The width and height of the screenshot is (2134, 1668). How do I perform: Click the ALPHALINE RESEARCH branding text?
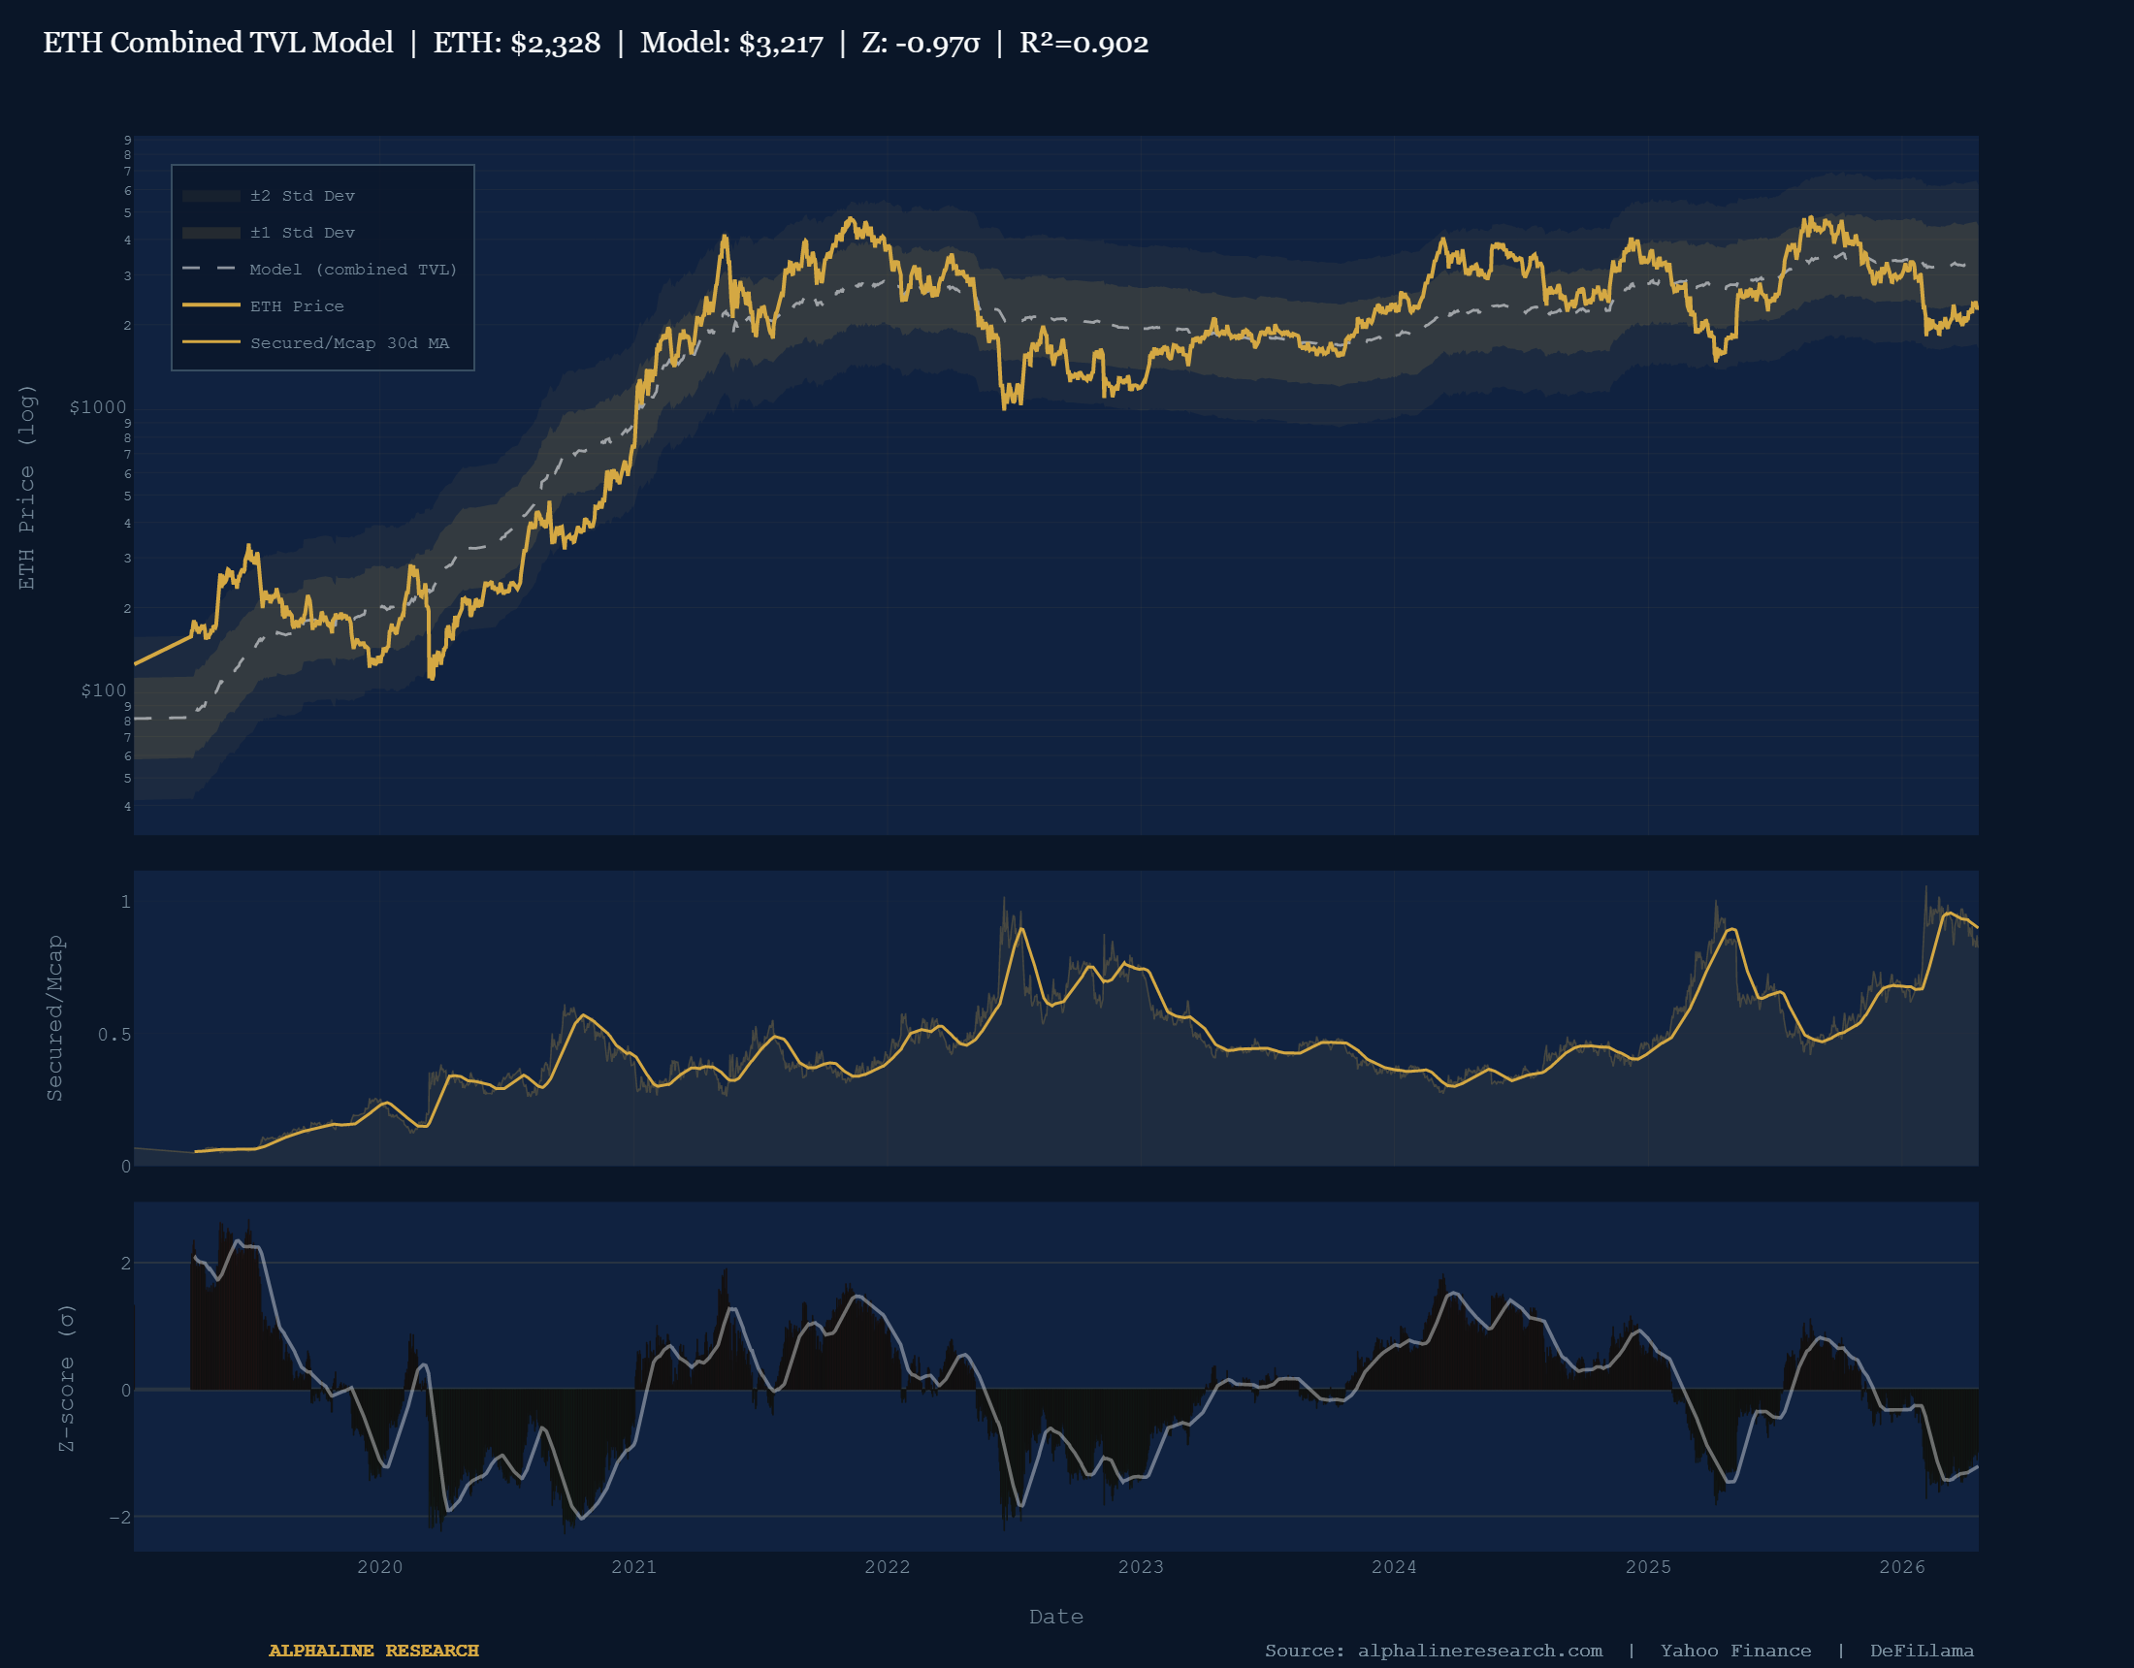tap(373, 1651)
